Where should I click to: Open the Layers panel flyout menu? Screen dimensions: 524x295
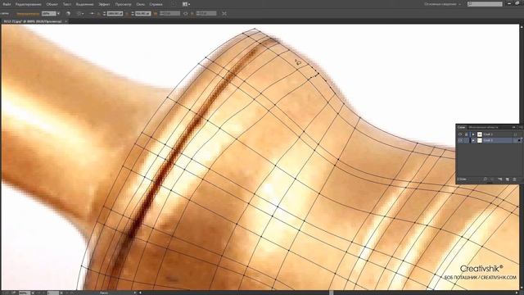521,127
